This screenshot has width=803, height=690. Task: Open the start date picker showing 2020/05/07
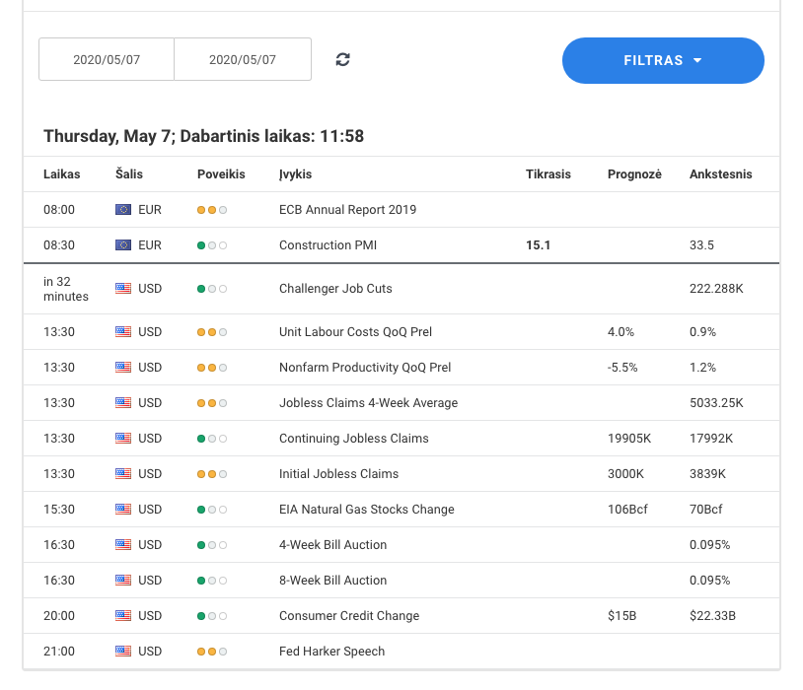coord(106,58)
